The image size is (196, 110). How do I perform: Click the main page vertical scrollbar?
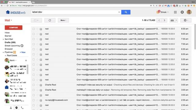(195, 37)
